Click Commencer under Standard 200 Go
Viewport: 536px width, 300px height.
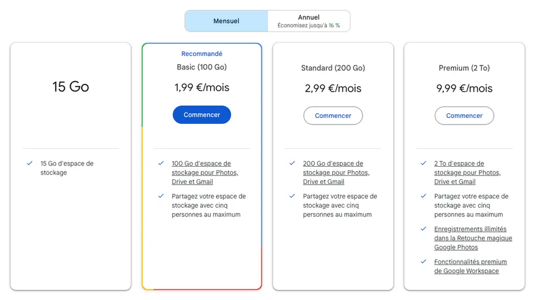click(x=333, y=115)
